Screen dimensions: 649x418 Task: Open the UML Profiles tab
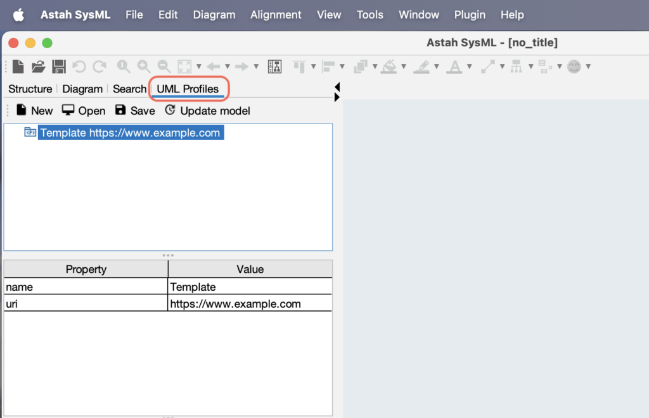pos(188,89)
